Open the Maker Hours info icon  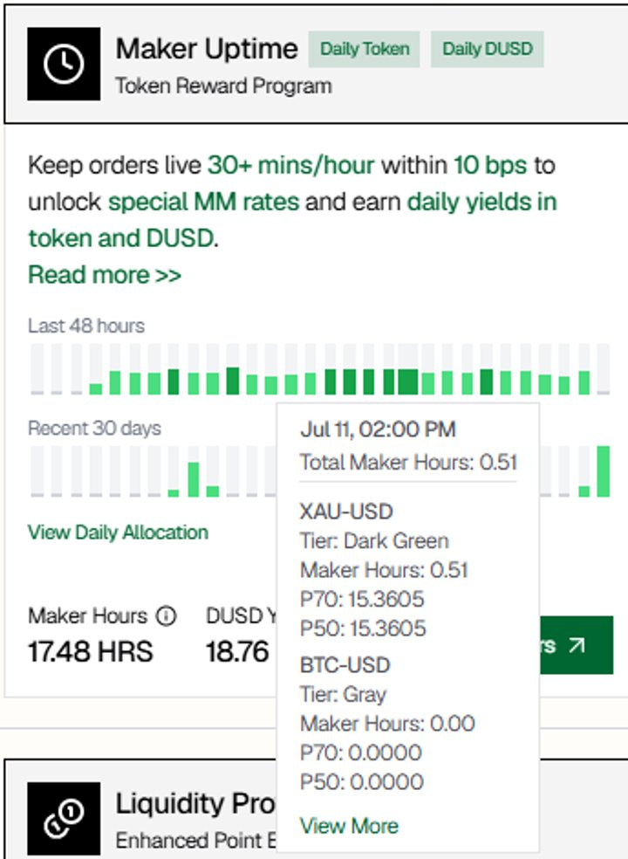click(166, 616)
